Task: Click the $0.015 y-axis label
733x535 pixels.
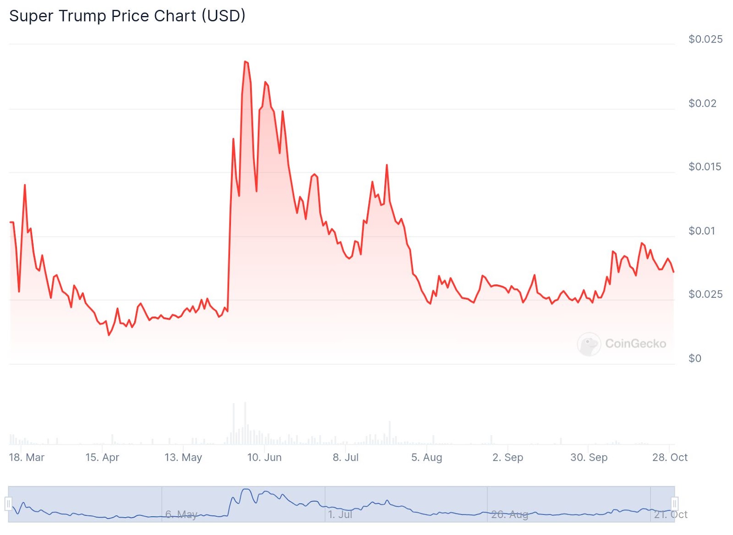Action: 705,167
